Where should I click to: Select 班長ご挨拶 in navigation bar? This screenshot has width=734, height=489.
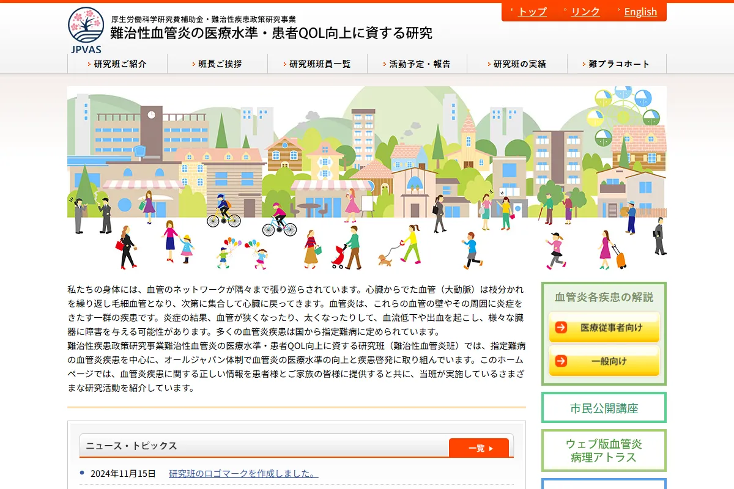(220, 64)
